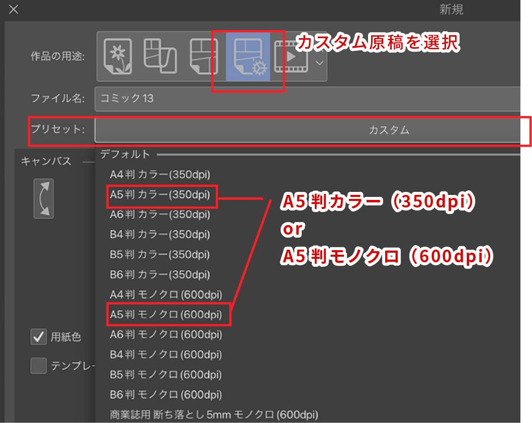Select B4判 カラー(350dpi) preset
The height and width of the screenshot is (423, 532).
point(160,235)
